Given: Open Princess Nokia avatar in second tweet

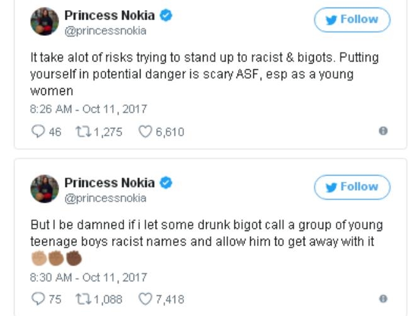Looking at the screenshot, I should tap(45, 189).
